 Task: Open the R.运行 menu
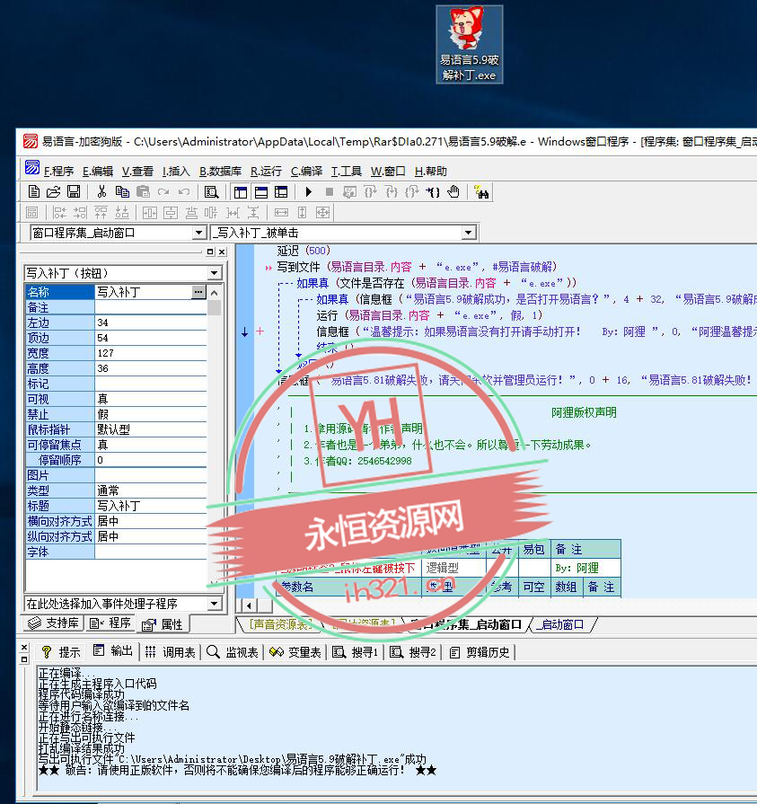click(x=266, y=172)
